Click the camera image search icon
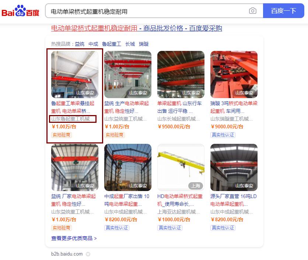Image resolution: width=308 pixels, height=260 pixels. coord(253,11)
